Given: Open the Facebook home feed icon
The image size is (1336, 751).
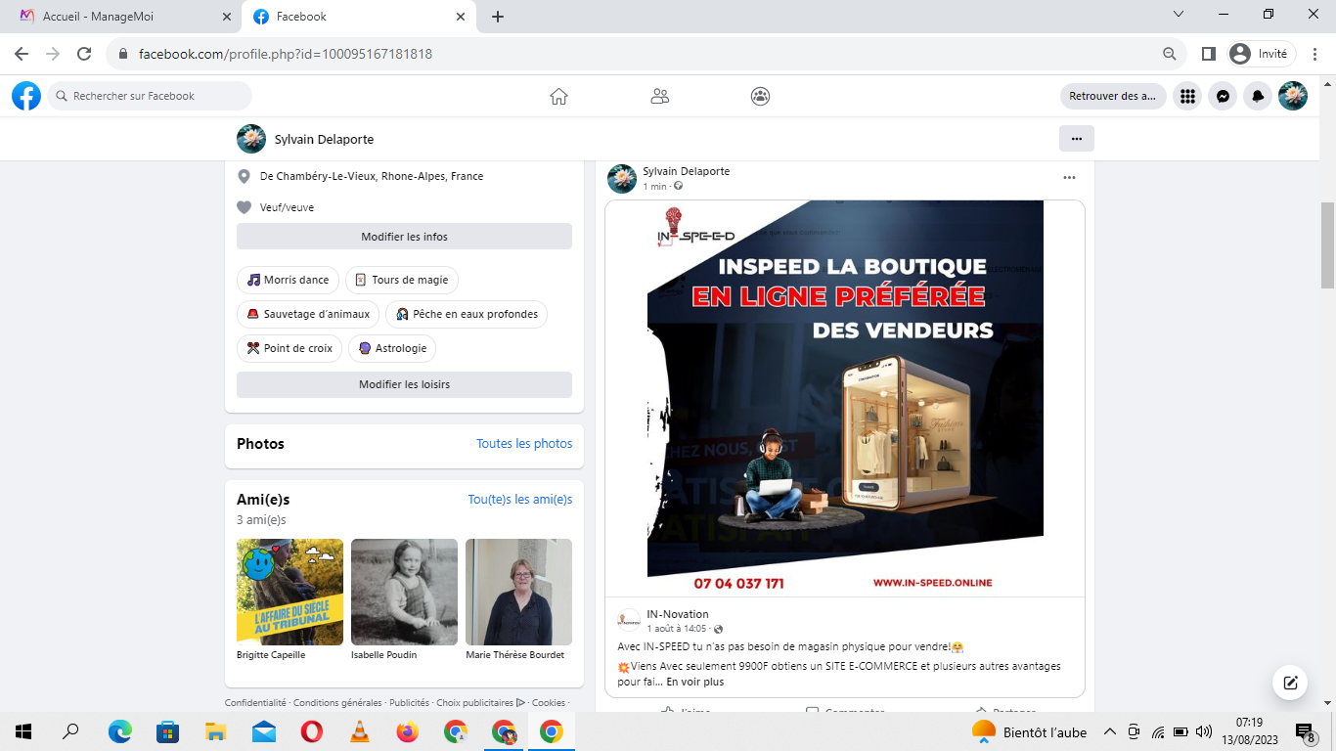Looking at the screenshot, I should pyautogui.click(x=558, y=96).
